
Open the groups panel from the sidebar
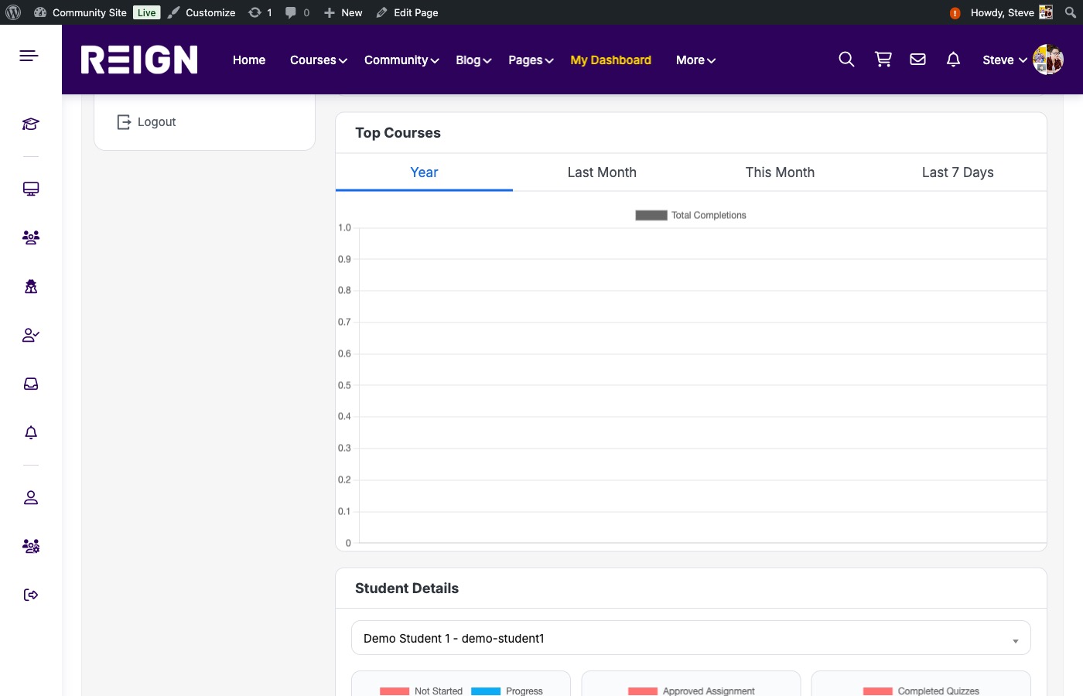(30, 237)
